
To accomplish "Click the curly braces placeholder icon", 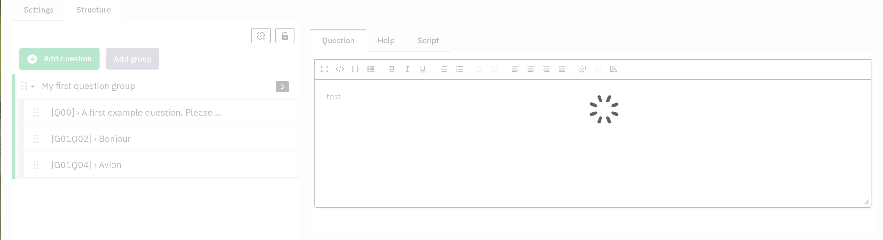I will point(355,69).
